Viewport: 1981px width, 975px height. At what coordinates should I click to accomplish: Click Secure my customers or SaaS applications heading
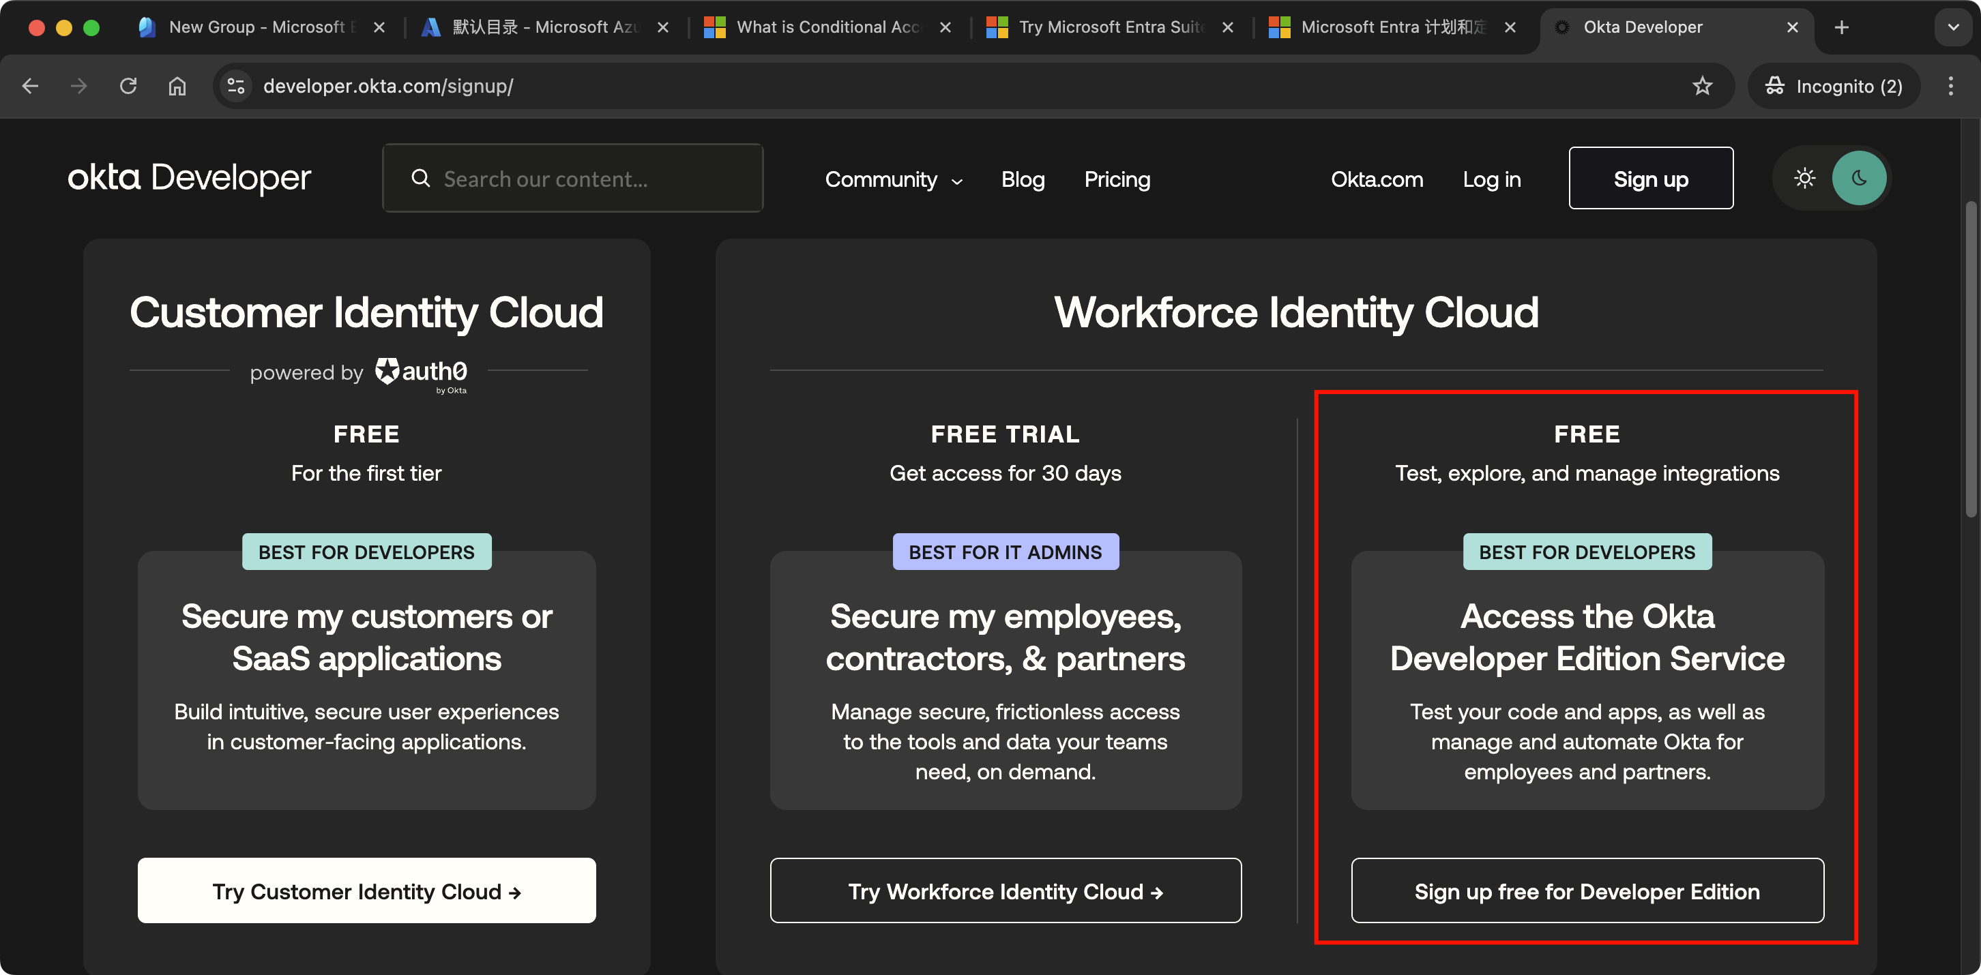[367, 637]
